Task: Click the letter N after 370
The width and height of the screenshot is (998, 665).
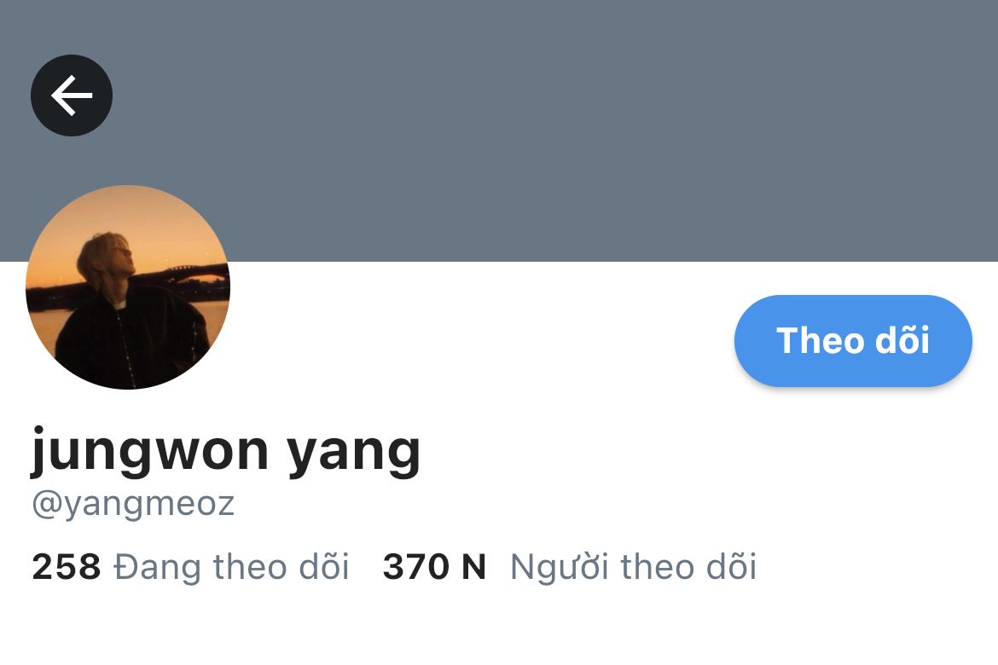Action: coord(473,566)
